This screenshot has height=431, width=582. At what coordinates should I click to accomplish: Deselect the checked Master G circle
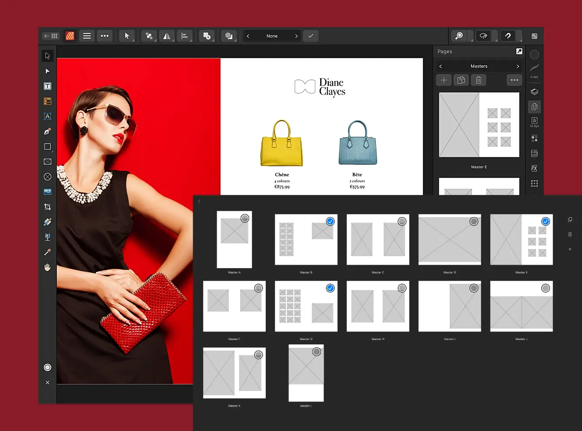click(330, 288)
